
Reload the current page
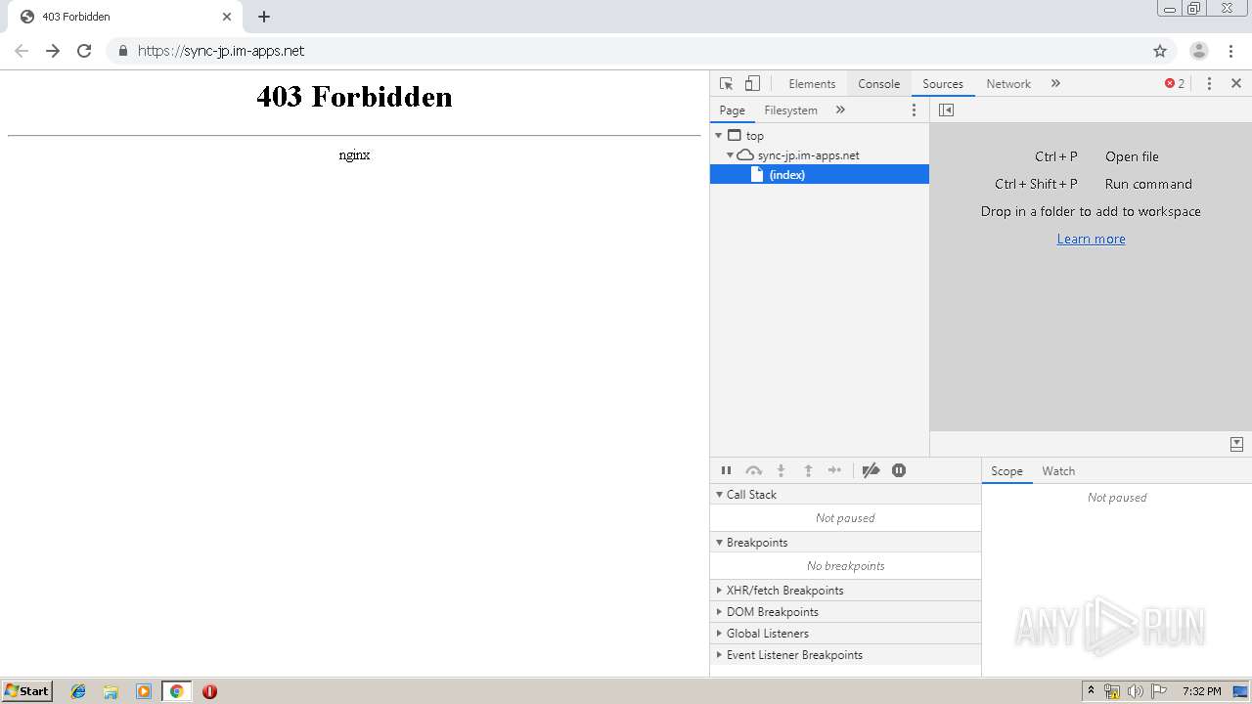point(84,51)
